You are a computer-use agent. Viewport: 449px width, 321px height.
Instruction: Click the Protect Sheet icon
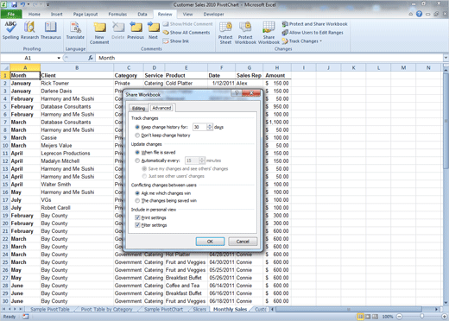pos(225,33)
